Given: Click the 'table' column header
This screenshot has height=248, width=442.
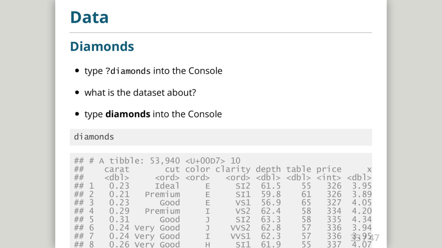Looking at the screenshot, I should click(298, 169).
